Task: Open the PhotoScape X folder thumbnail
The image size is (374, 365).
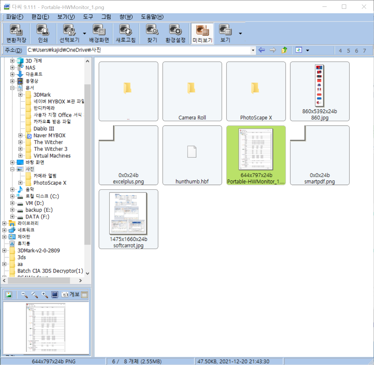Action: [256, 91]
